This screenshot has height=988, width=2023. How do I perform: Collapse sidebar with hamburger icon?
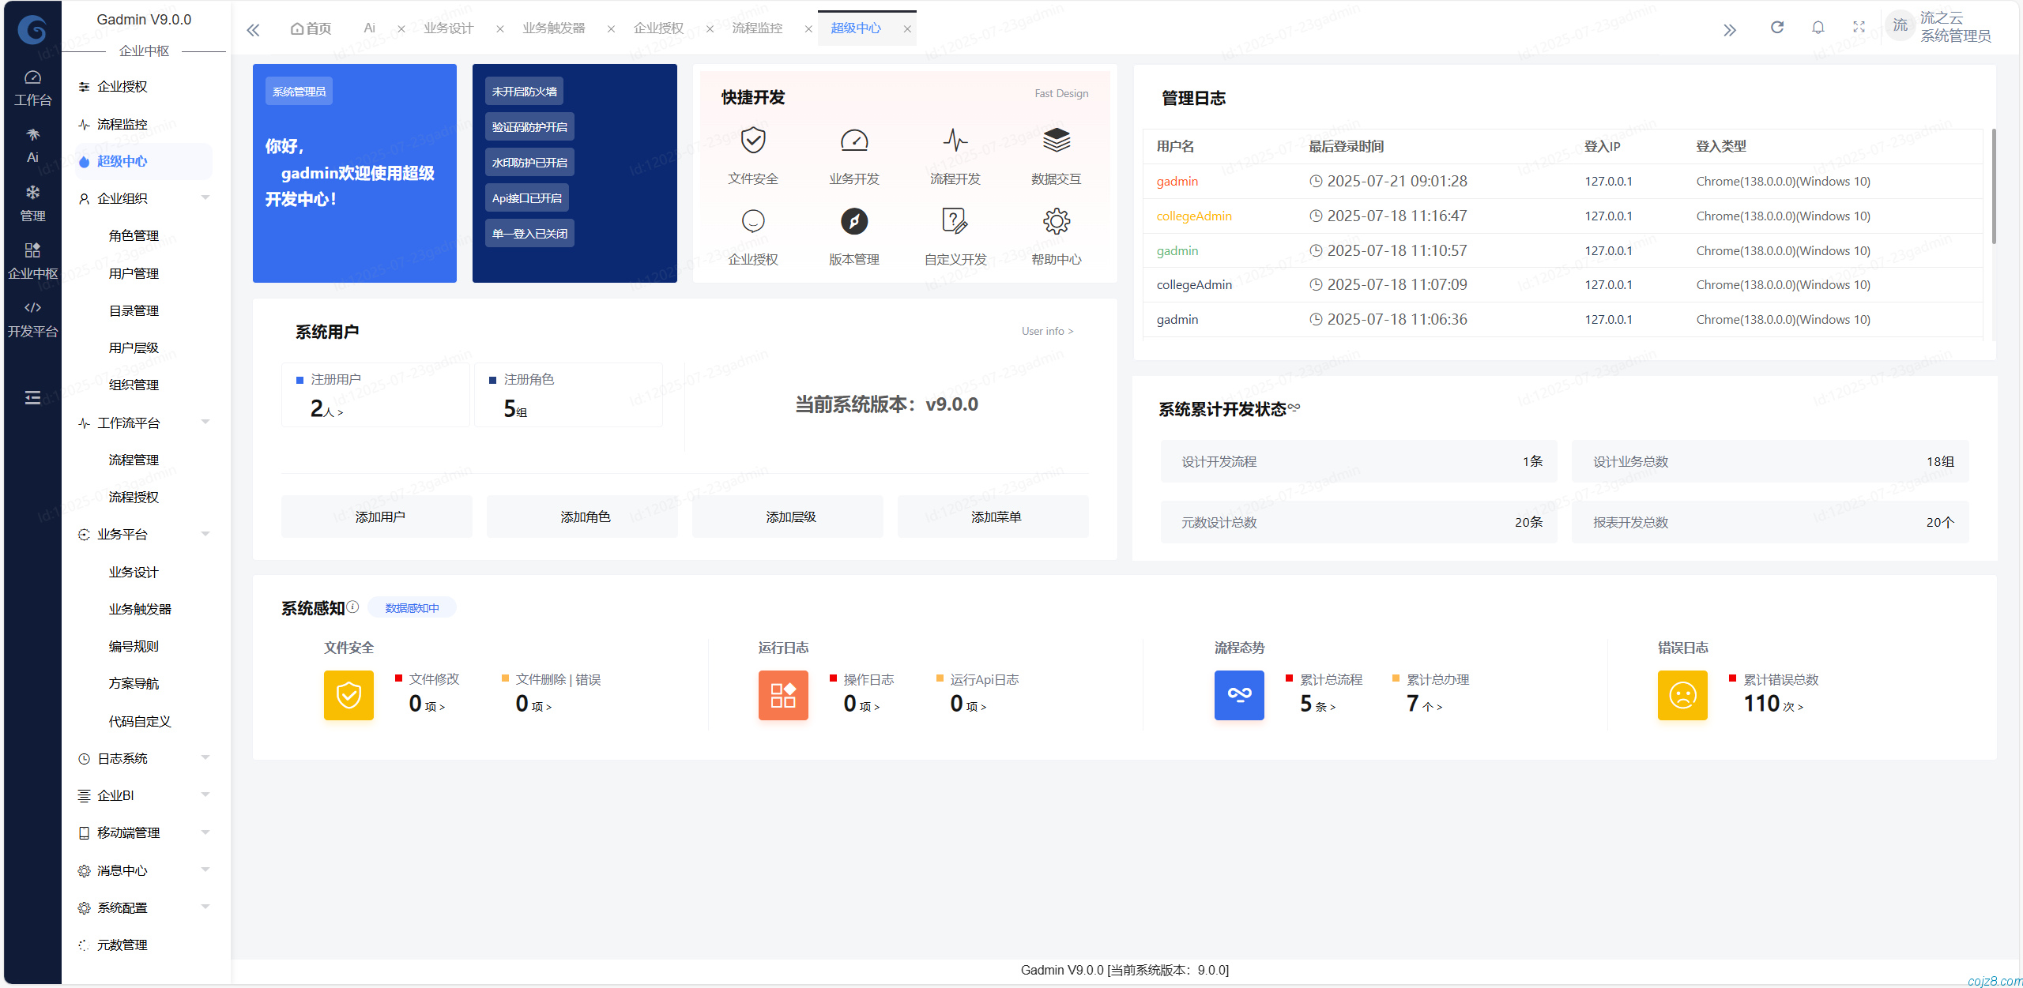(32, 397)
